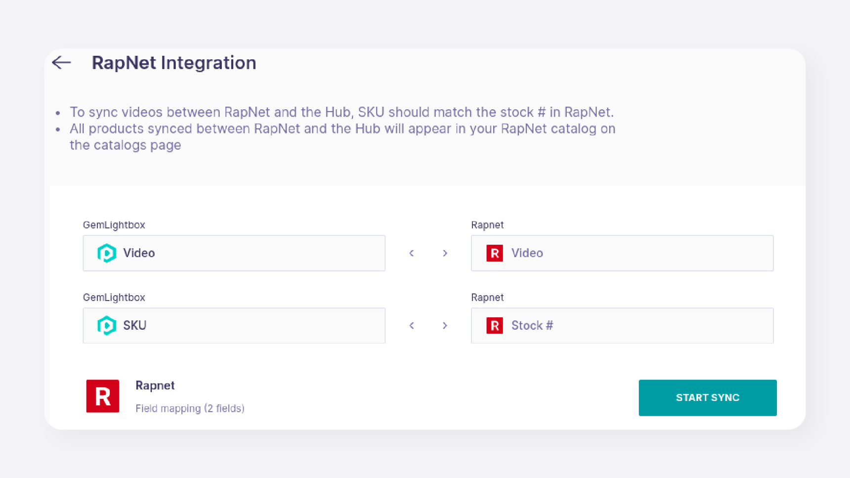The height and width of the screenshot is (478, 850).
Task: Click the RapNet logo beside Video field
Action: pos(494,253)
